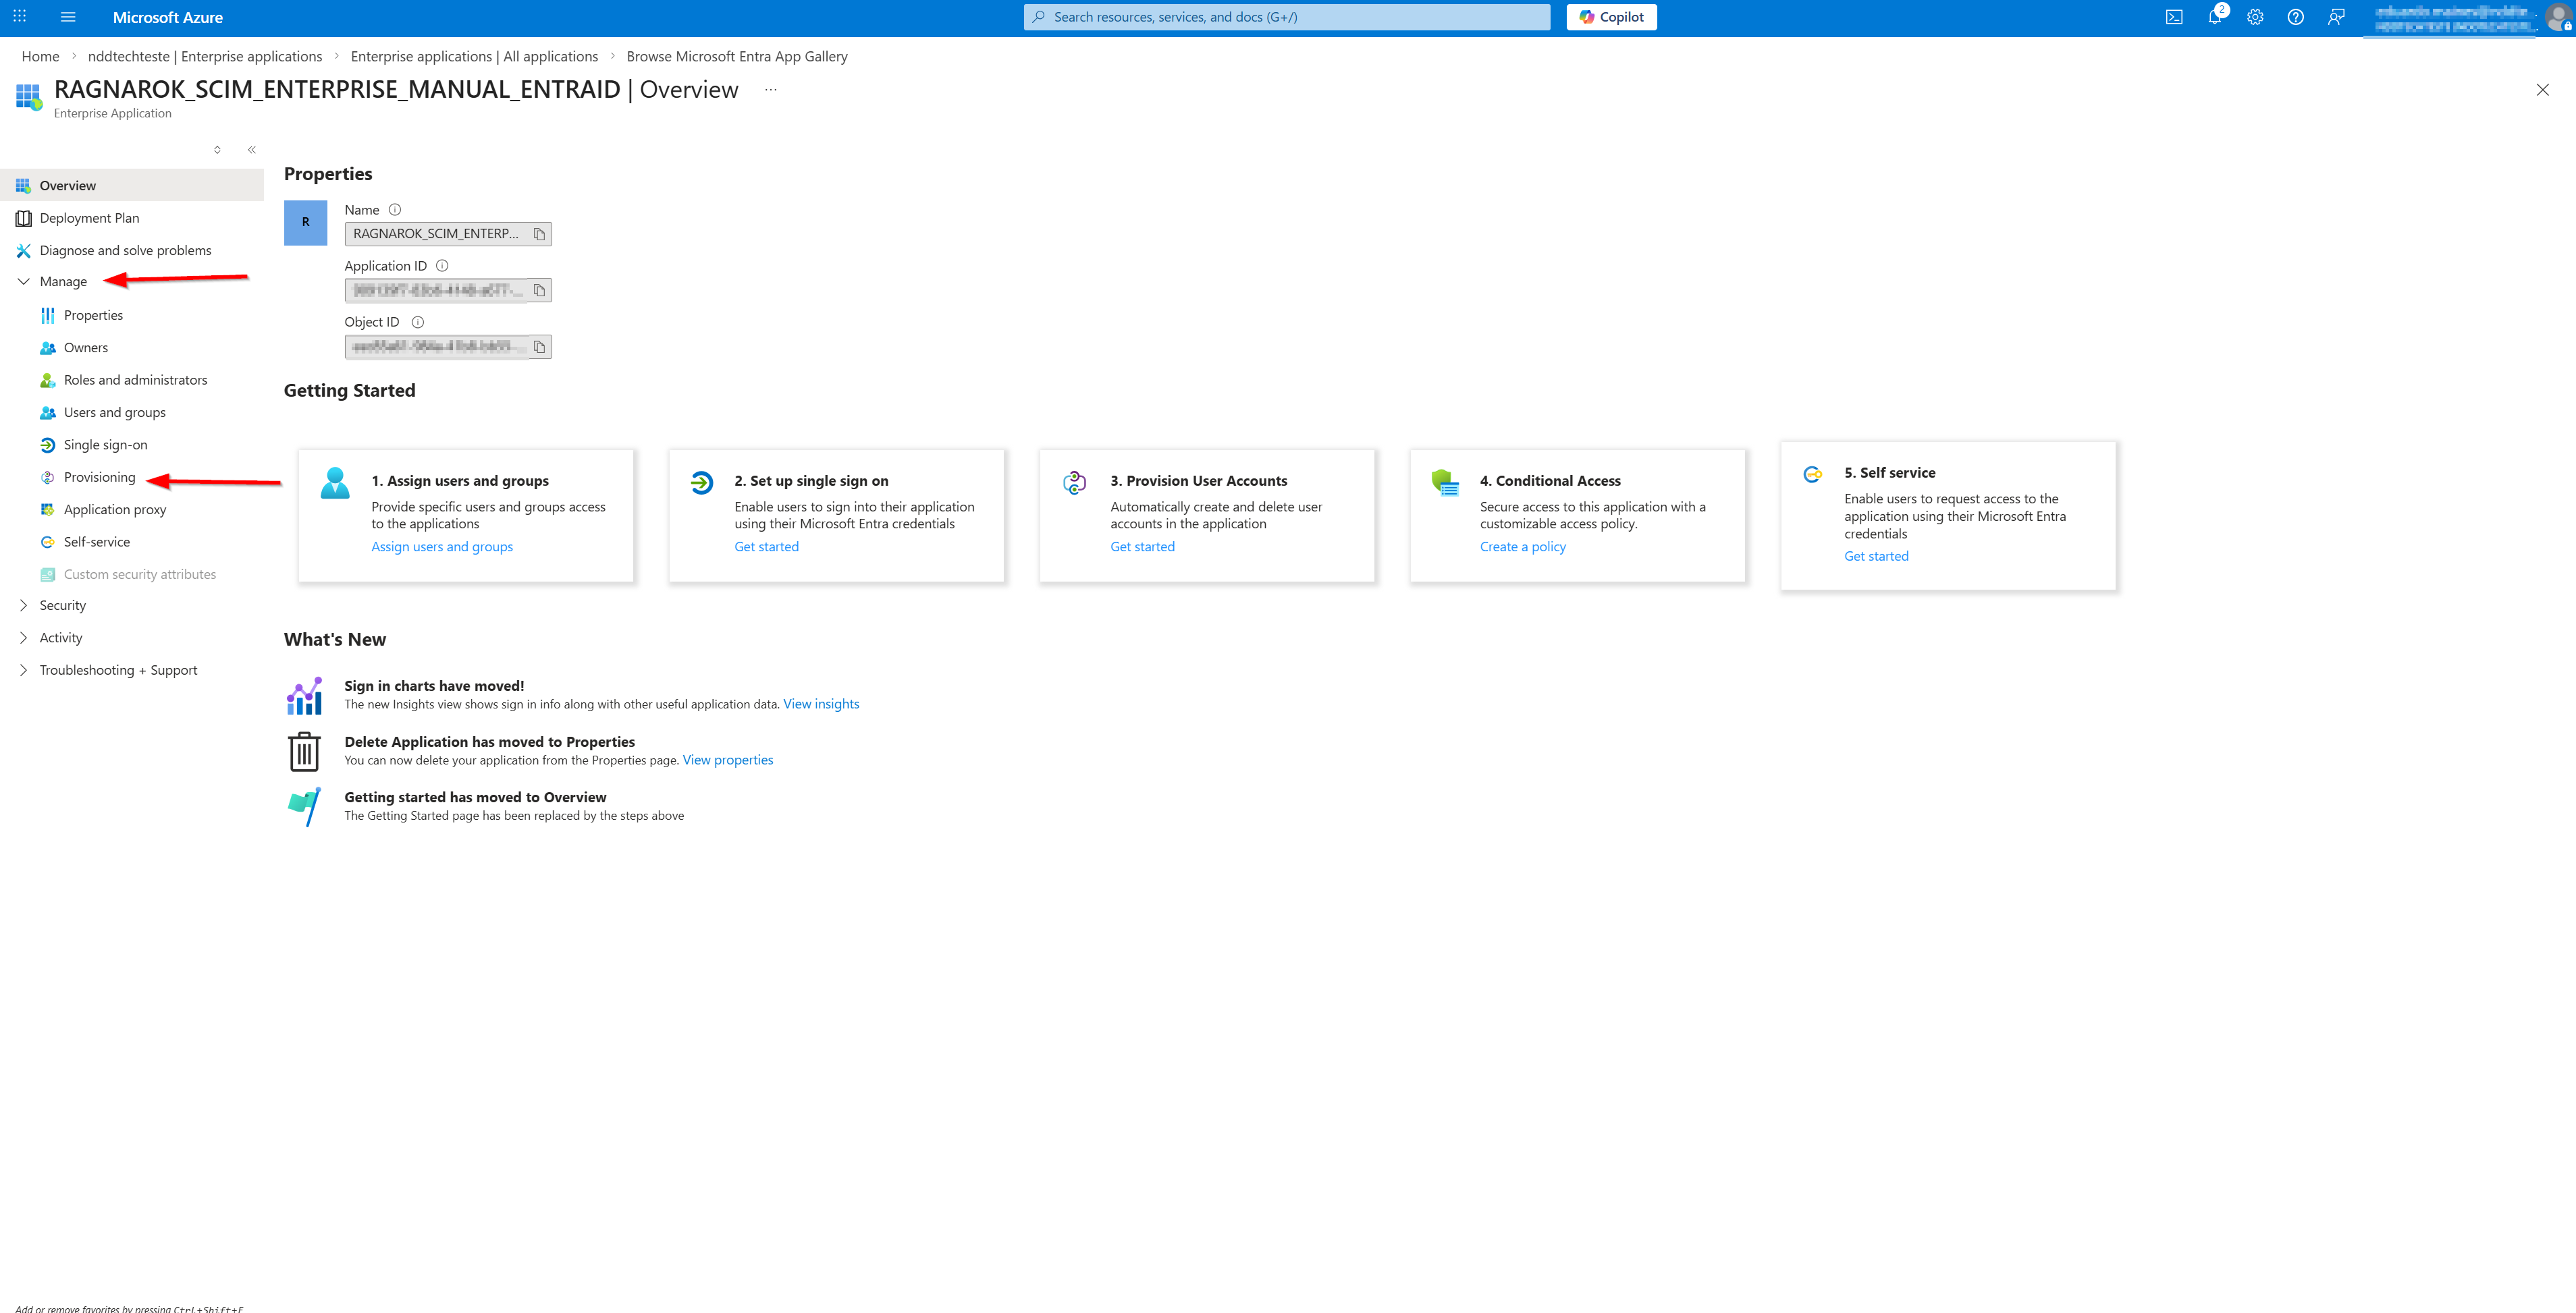Open Provisioning from the Manage menu
This screenshot has width=2576, height=1313.
click(99, 476)
